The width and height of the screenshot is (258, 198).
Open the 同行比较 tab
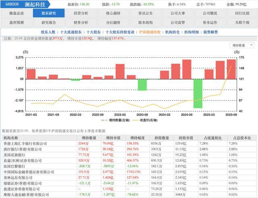point(242,13)
